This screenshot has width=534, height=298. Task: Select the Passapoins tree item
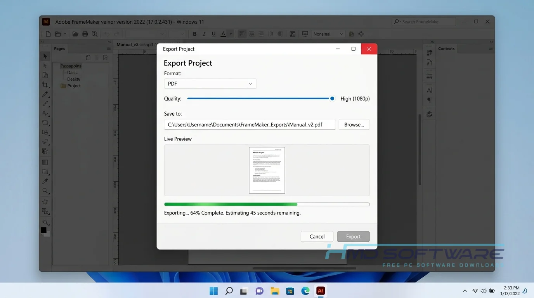pos(71,66)
